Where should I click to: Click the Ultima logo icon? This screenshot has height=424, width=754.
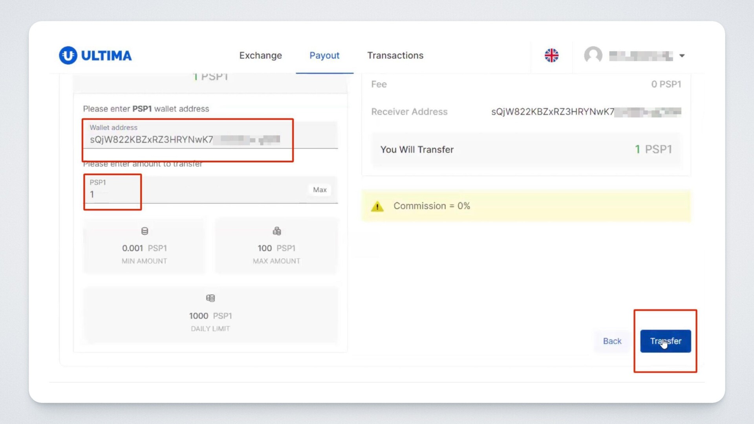click(x=68, y=55)
